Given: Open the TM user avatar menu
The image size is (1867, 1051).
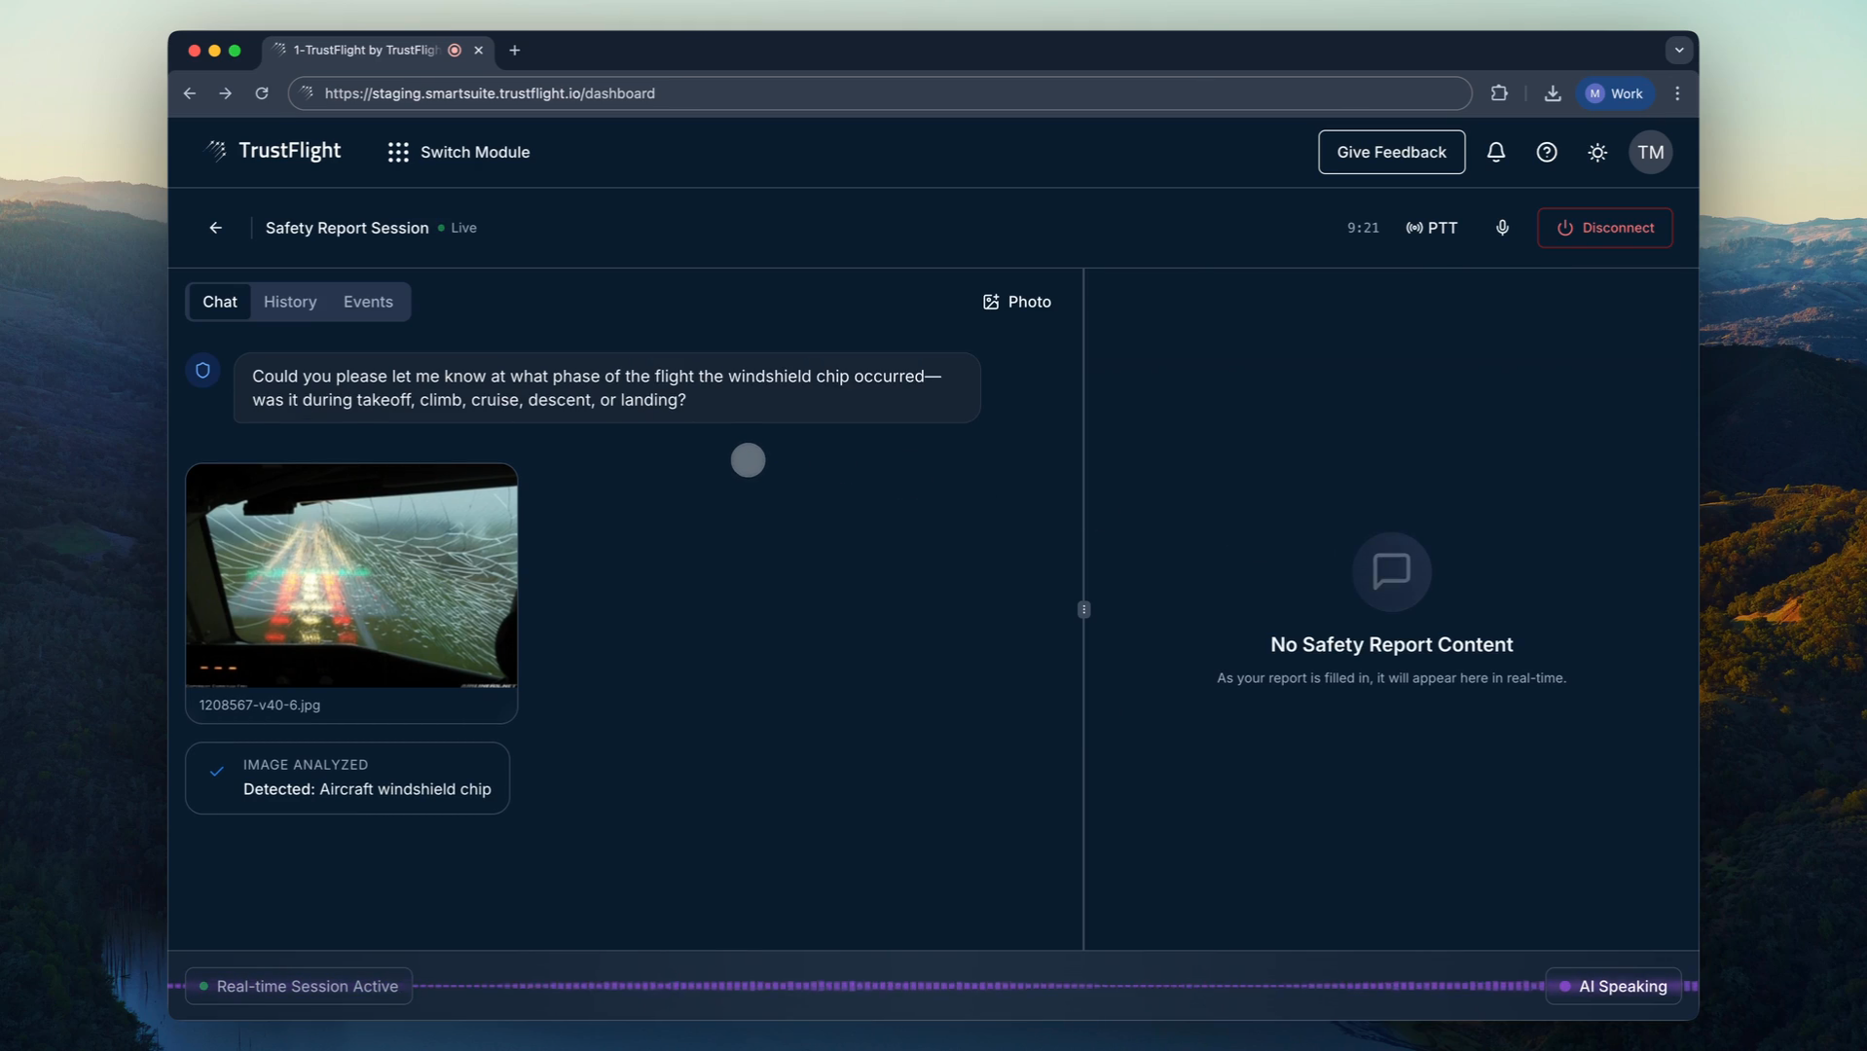Looking at the screenshot, I should click(x=1650, y=152).
